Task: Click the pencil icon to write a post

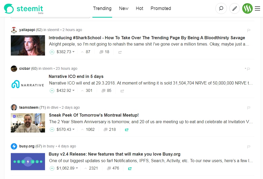Action: (234, 8)
